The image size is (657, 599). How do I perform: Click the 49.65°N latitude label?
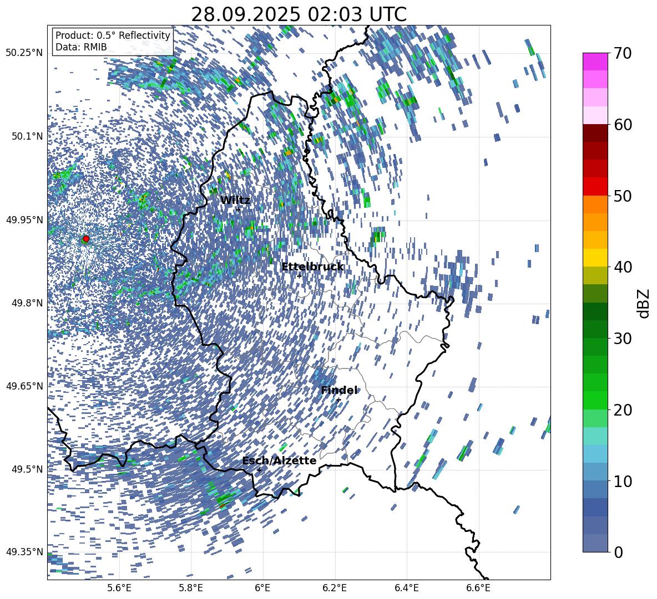click(x=24, y=386)
